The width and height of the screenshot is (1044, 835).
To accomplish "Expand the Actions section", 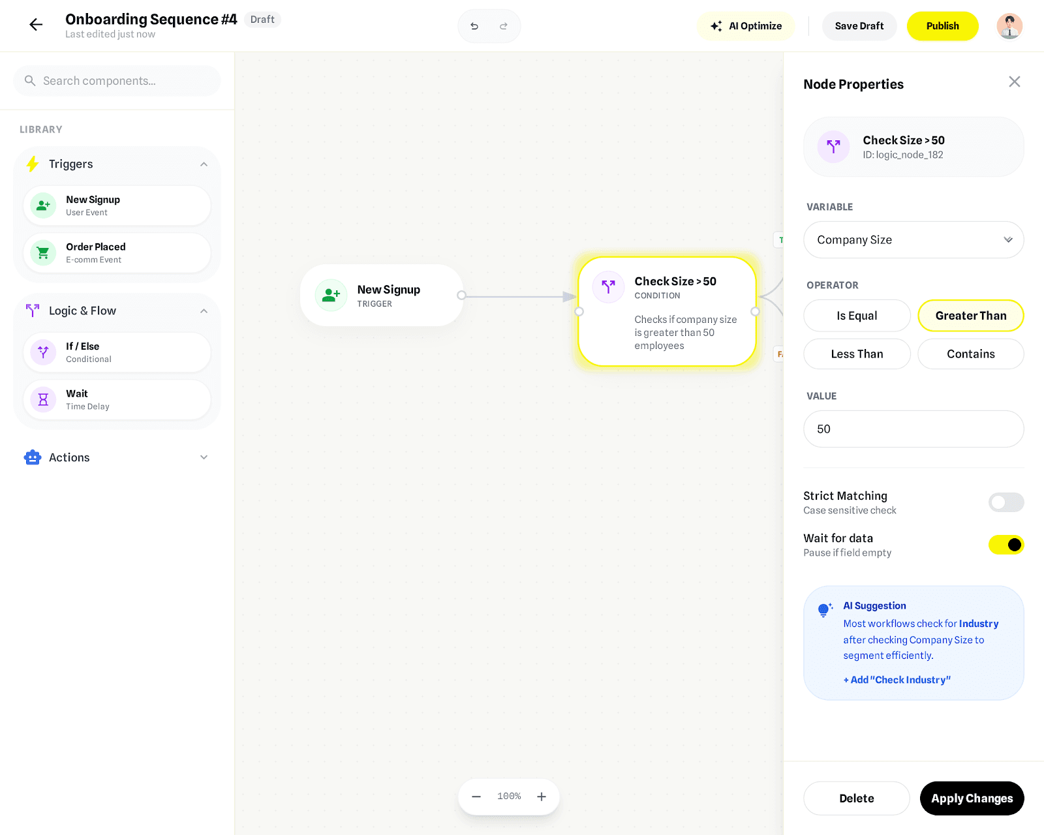I will point(204,457).
